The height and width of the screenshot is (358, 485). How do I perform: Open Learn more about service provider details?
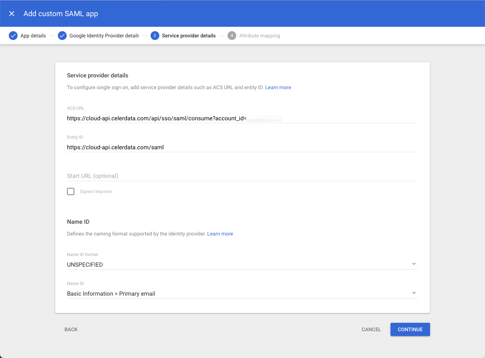point(278,87)
